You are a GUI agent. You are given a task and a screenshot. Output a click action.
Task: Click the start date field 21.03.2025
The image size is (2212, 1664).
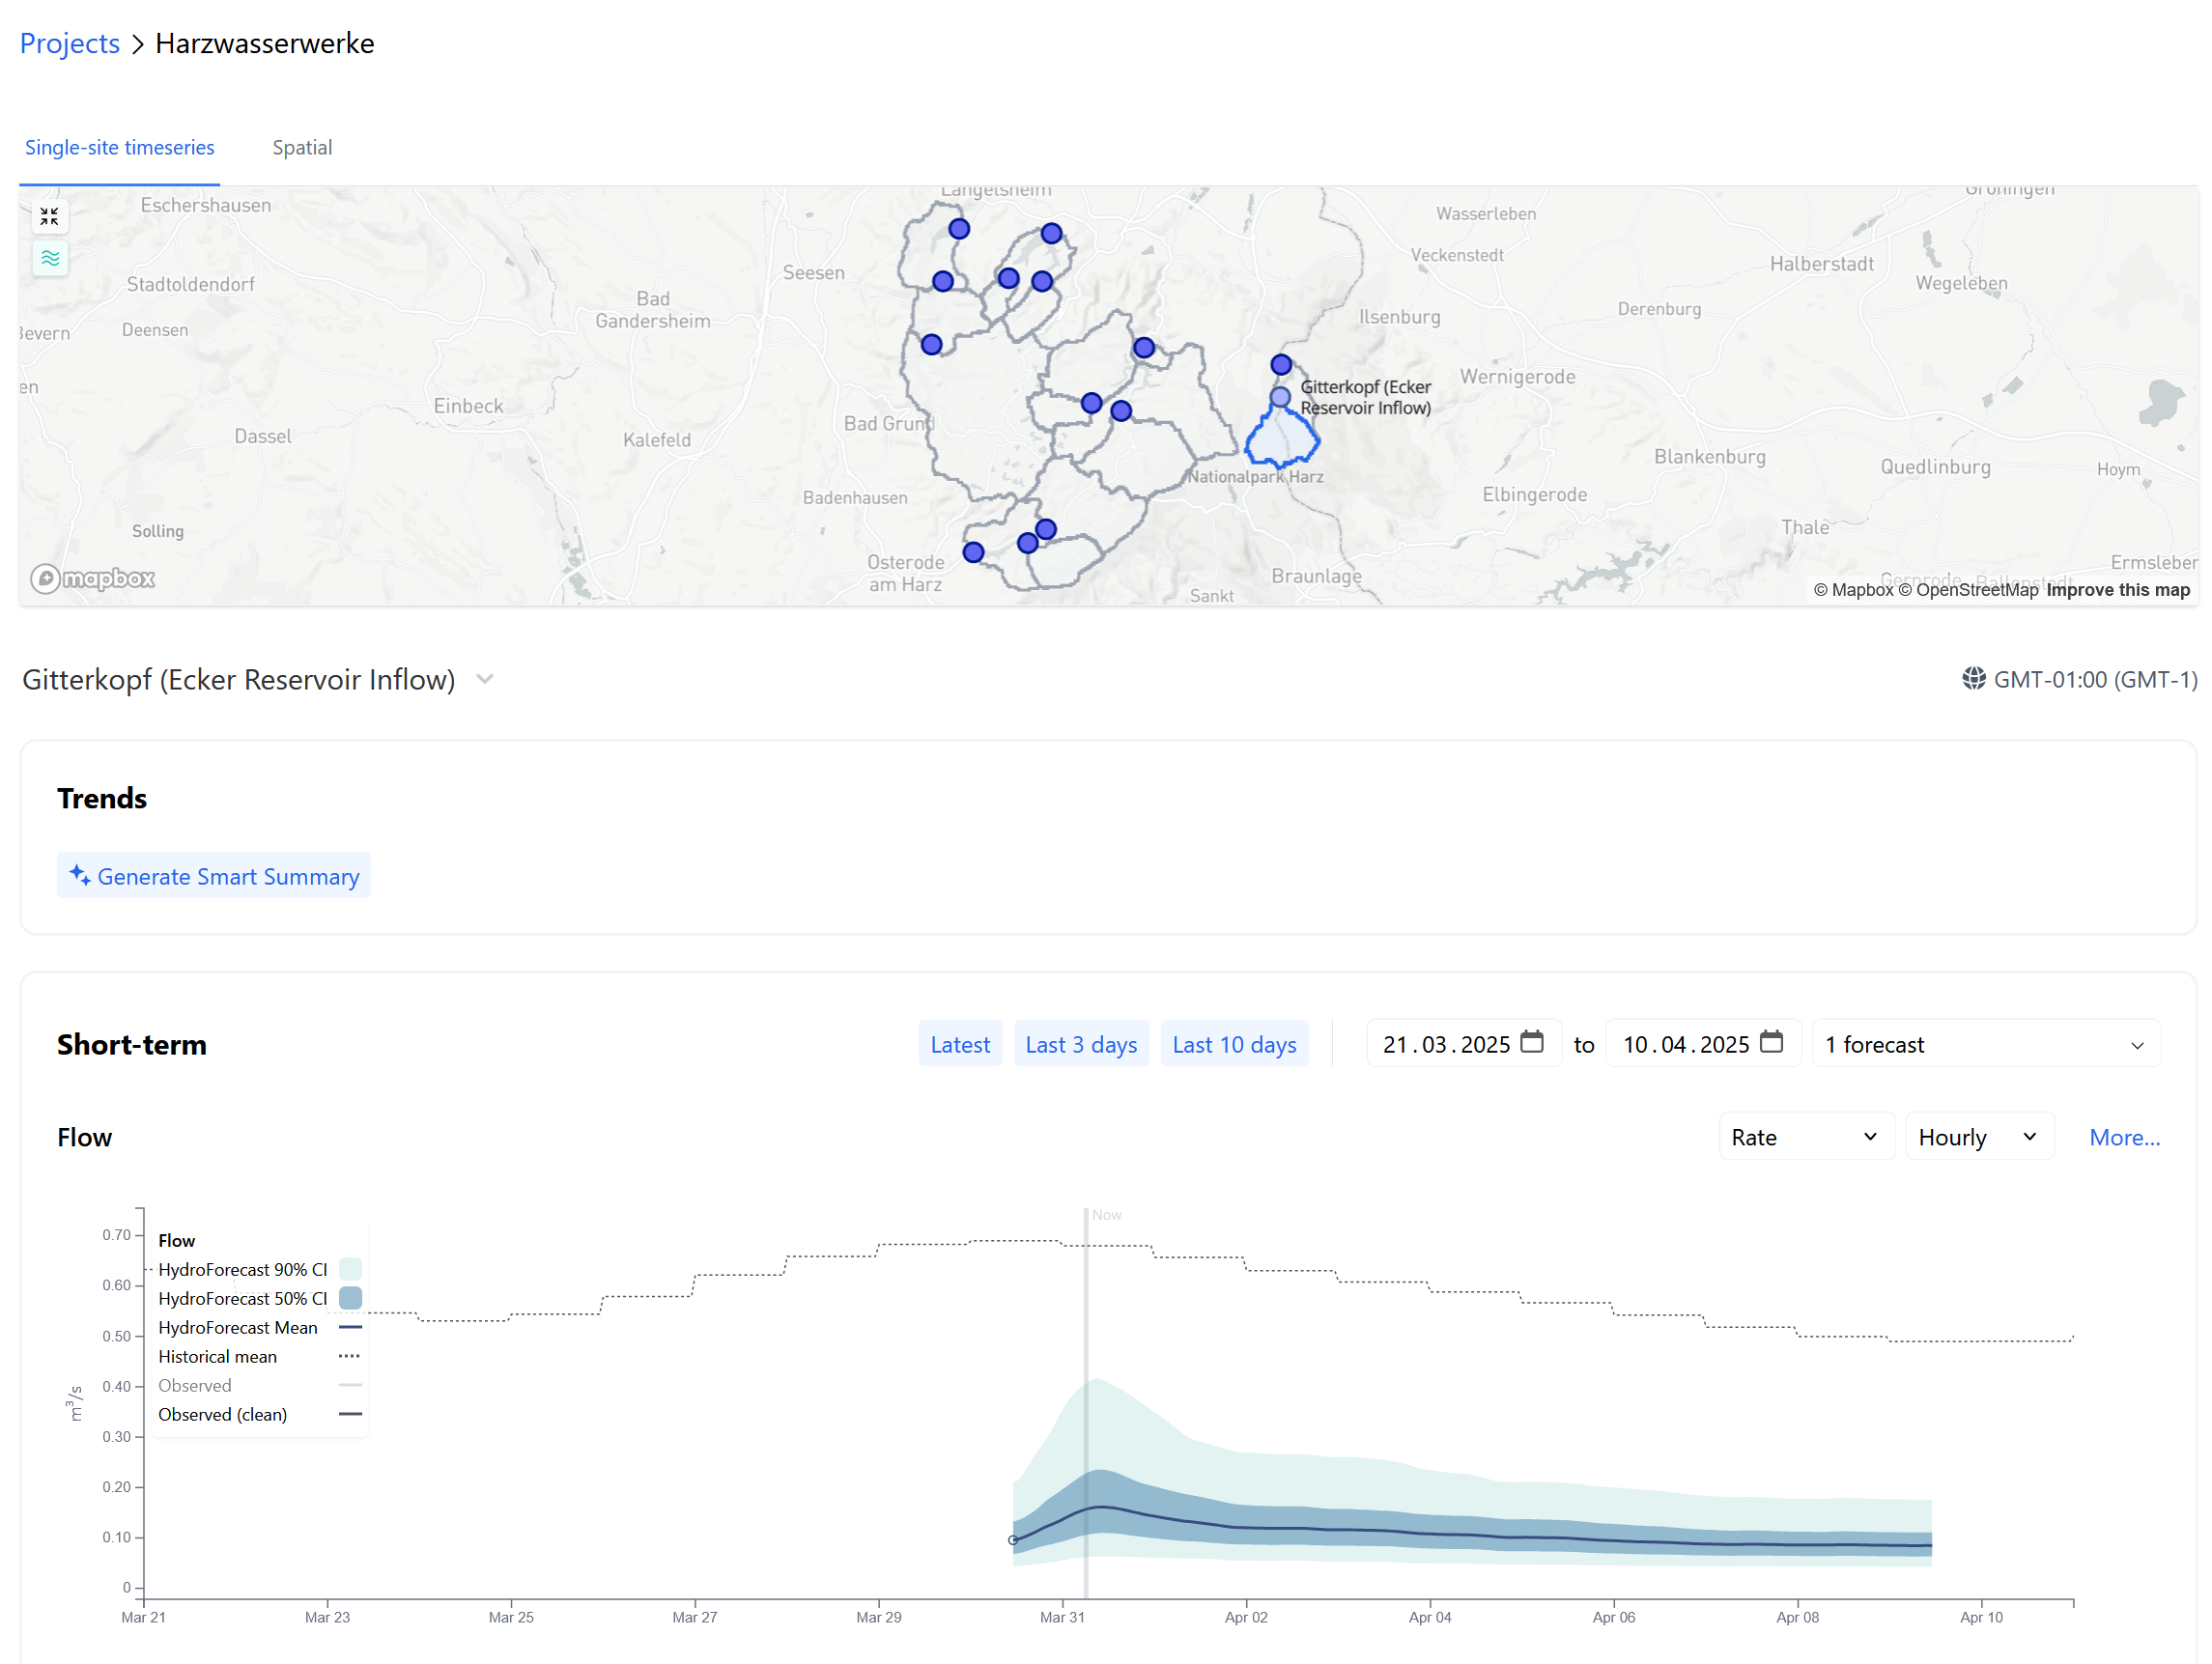click(x=1445, y=1044)
